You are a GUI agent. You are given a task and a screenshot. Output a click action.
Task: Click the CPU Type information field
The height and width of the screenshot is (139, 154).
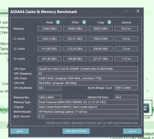88,69
